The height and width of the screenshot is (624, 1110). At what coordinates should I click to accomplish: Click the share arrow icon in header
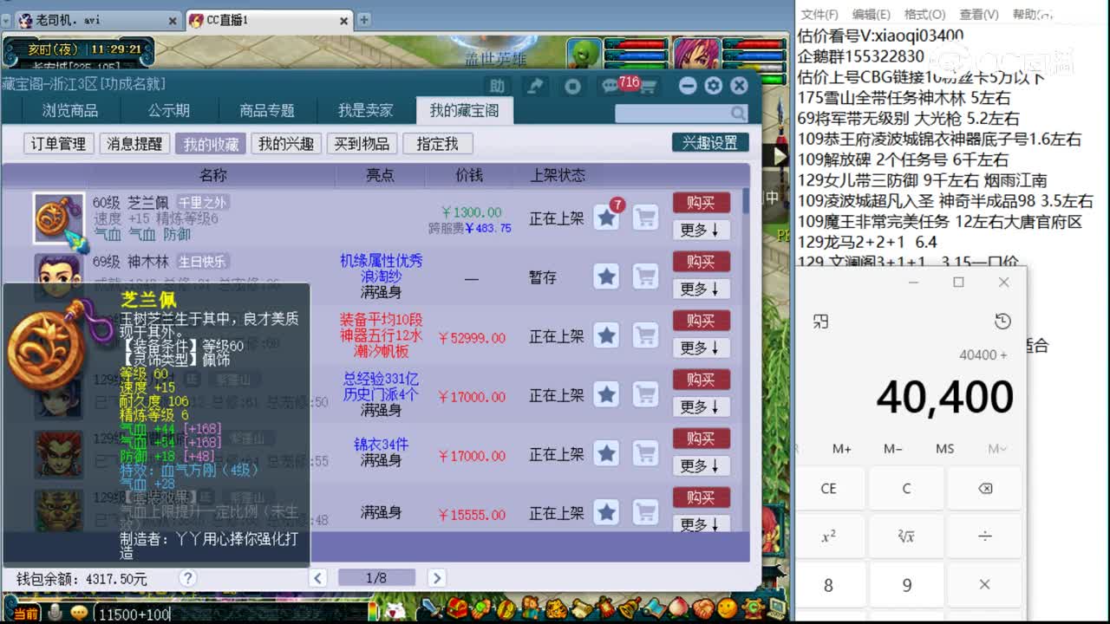click(536, 86)
